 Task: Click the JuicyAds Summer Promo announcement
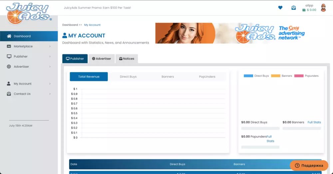[97, 8]
